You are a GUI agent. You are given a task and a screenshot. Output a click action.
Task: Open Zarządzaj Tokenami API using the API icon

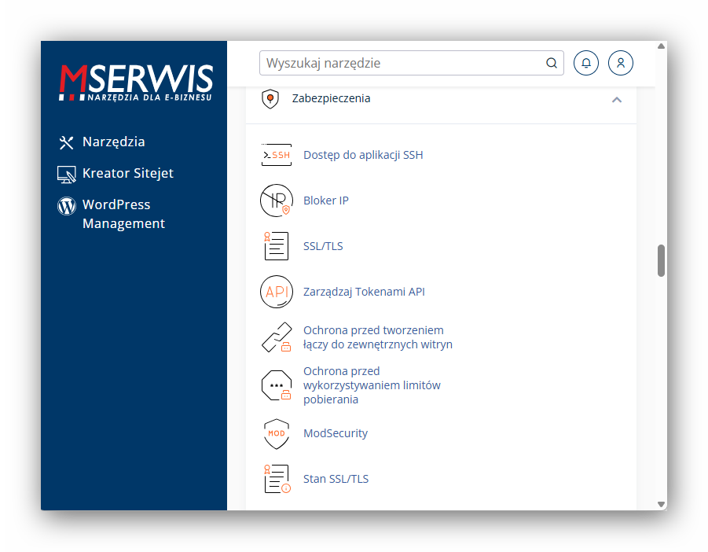(x=276, y=291)
